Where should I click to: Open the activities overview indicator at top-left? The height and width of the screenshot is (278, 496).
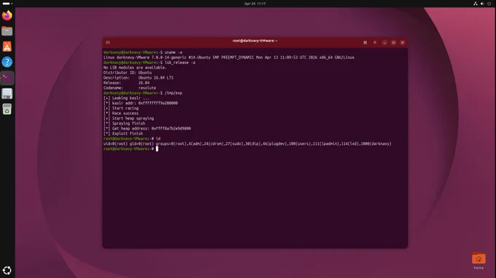tap(7, 4)
